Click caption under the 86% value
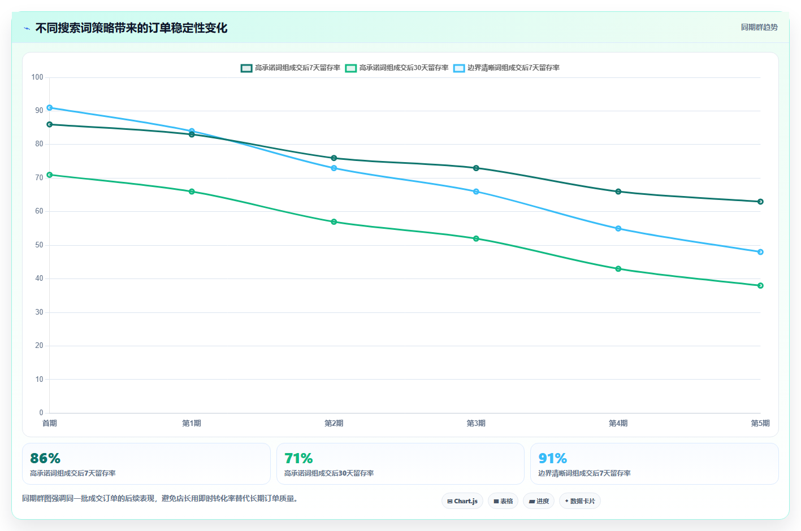The height and width of the screenshot is (531, 801). [x=73, y=473]
